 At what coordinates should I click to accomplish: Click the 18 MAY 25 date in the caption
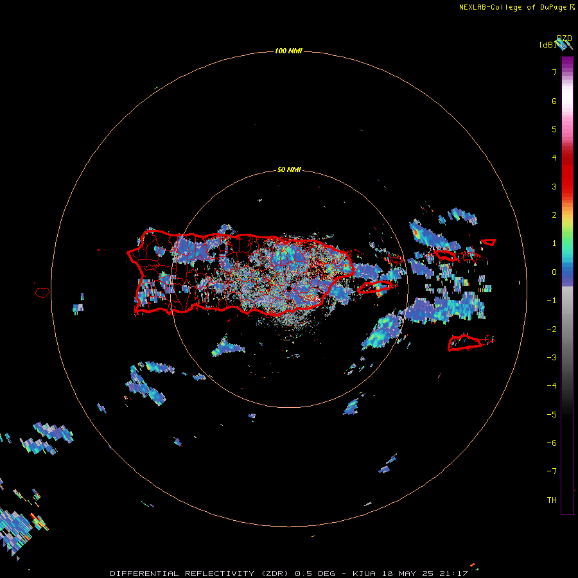click(408, 574)
